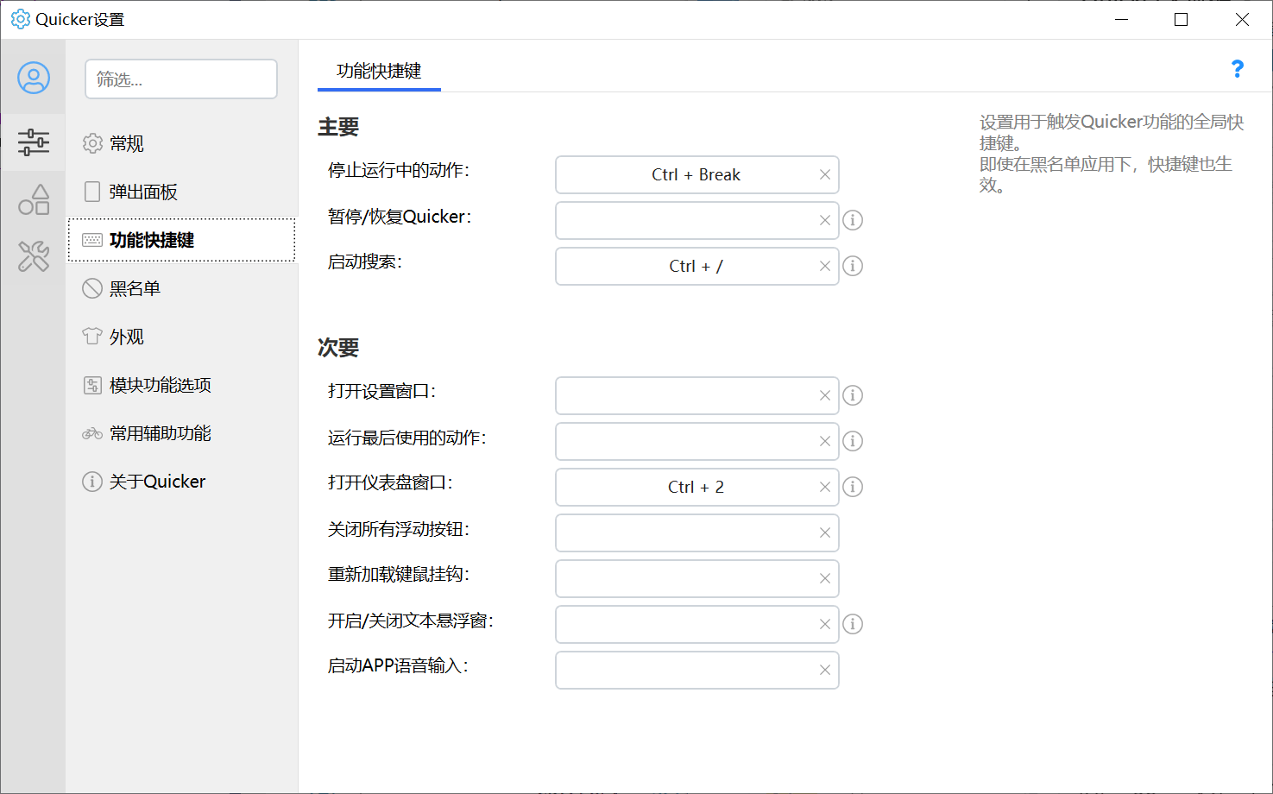The height and width of the screenshot is (794, 1273).
Task: Close the Quicker设置 window
Action: click(1242, 19)
